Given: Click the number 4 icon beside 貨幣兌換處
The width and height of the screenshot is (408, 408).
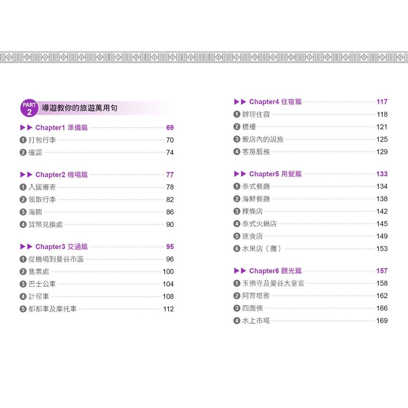Looking at the screenshot, I should [23, 224].
